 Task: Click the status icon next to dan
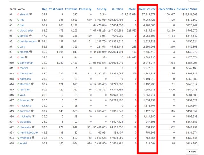coord(18,25)
